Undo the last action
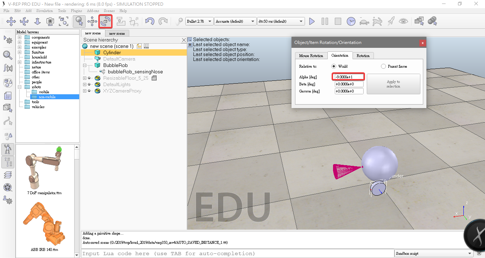 point(150,21)
